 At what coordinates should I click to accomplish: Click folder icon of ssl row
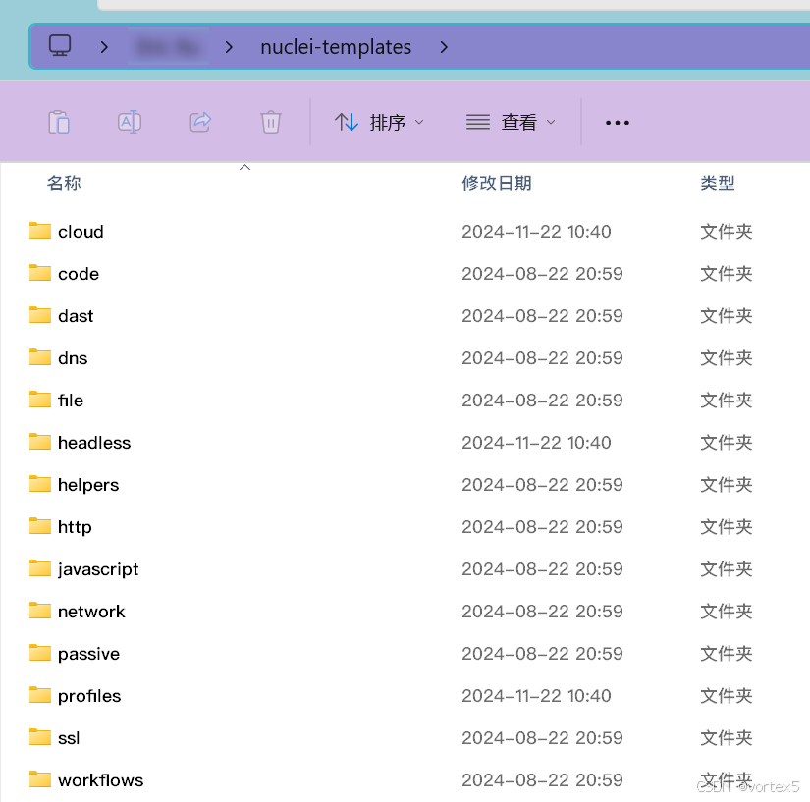[x=40, y=737]
